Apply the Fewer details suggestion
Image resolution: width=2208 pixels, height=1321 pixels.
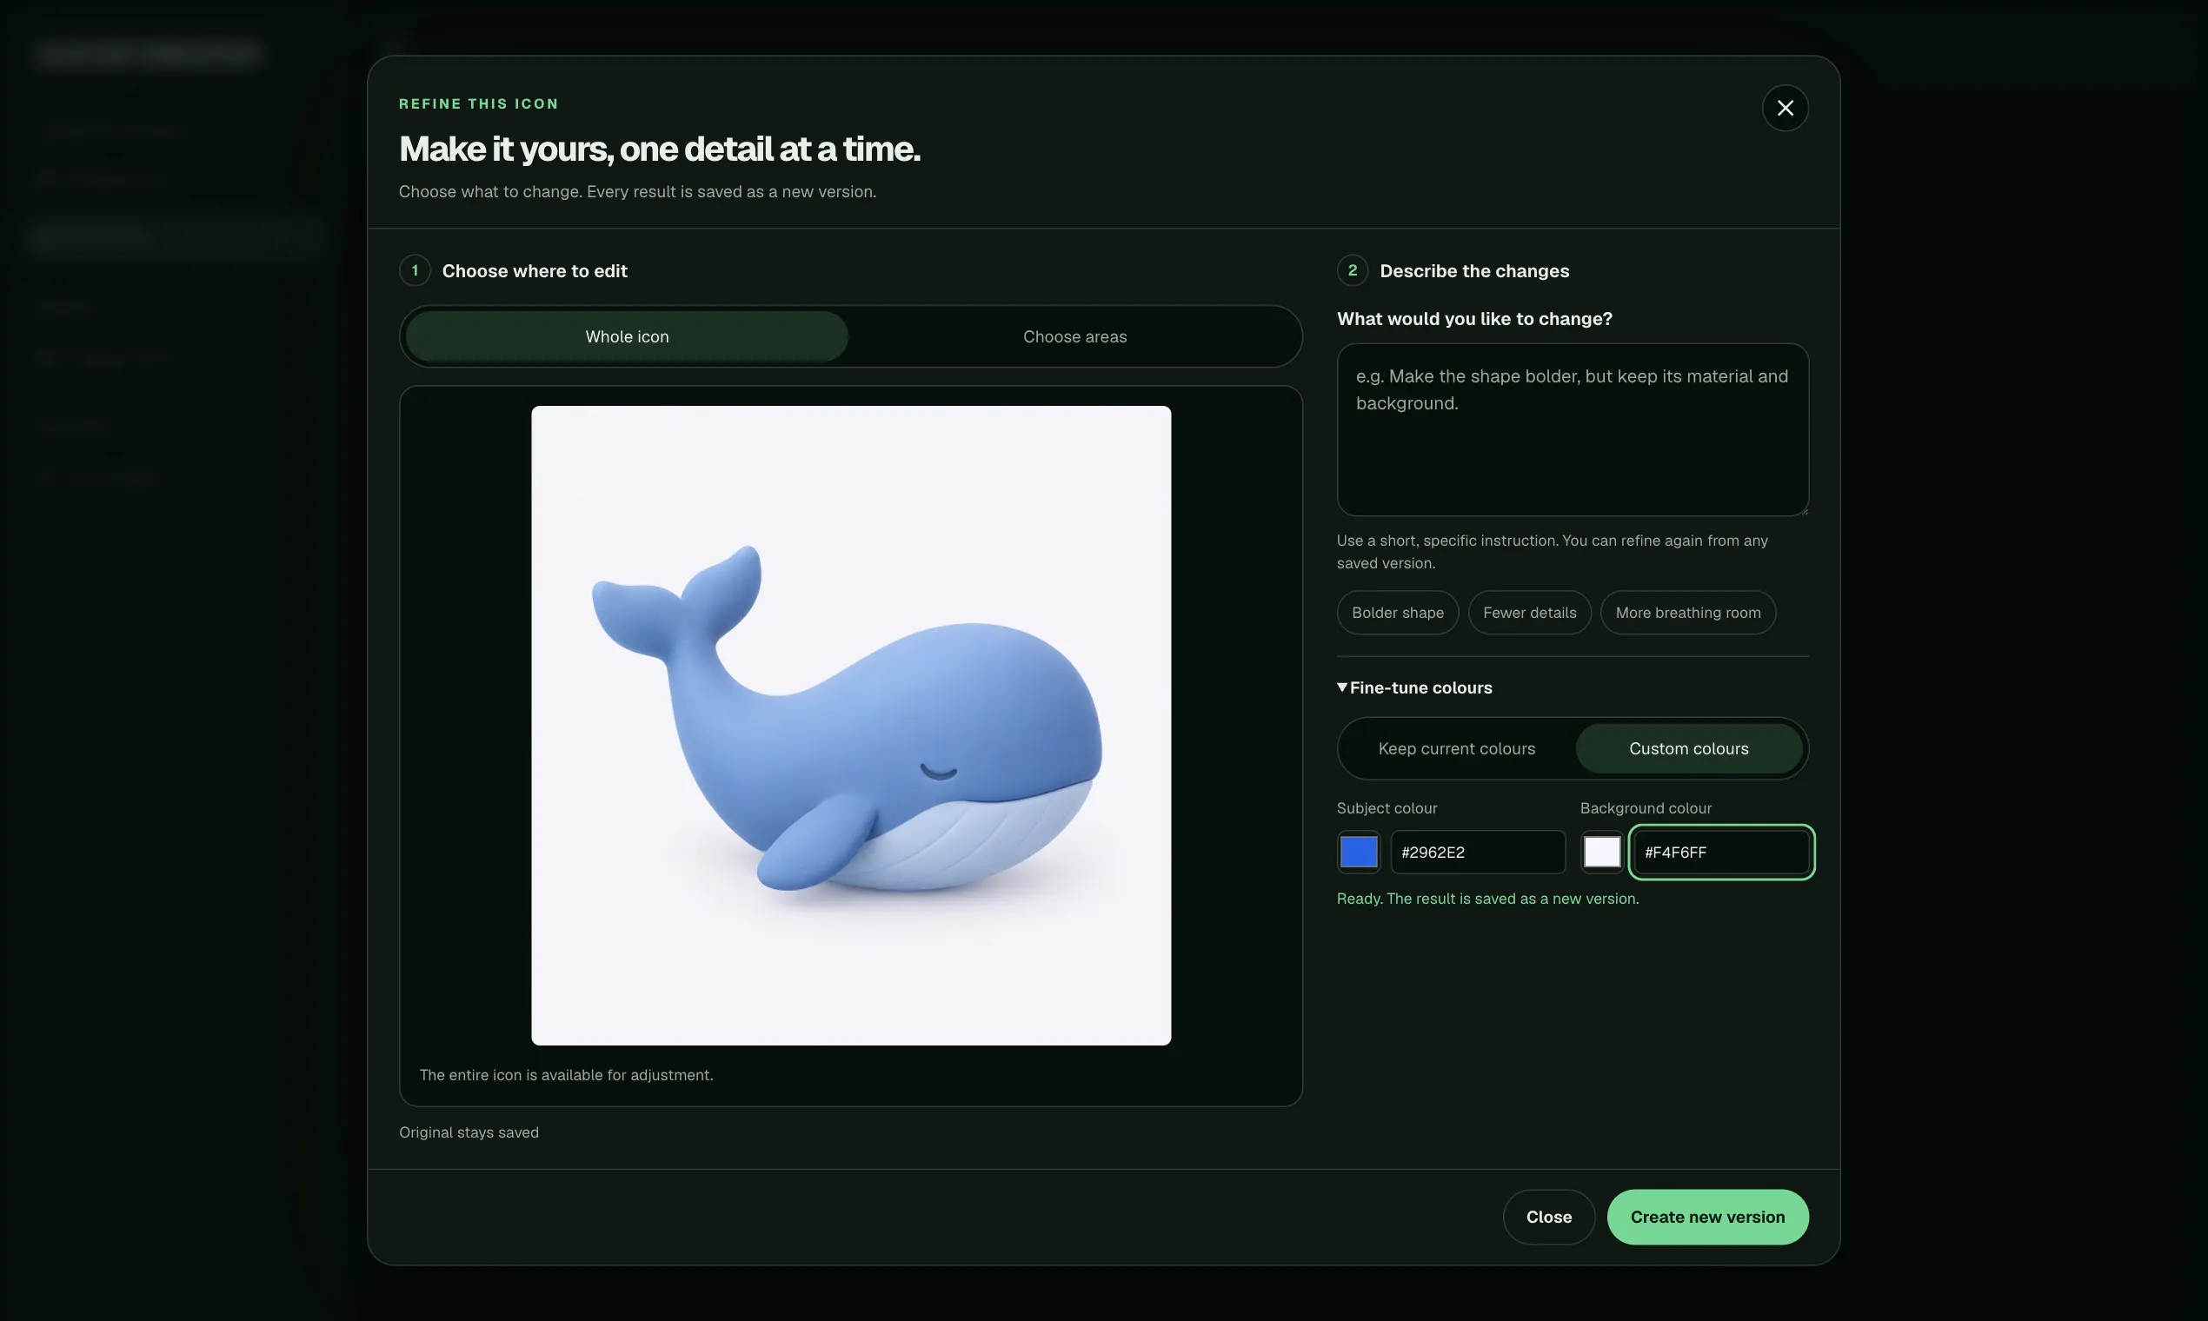click(1529, 613)
